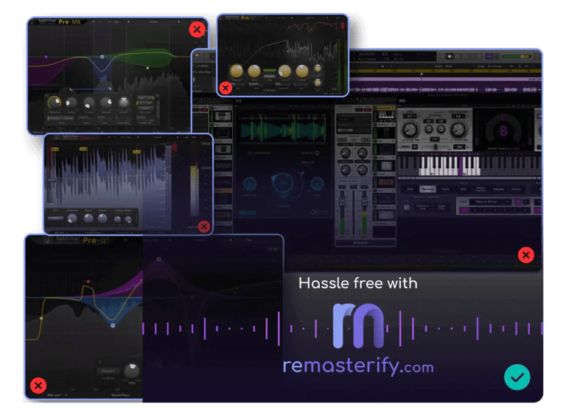Screen dimensions: 566x415
Task: Click the third large gold knob in Pro-C
Action: pyautogui.click(x=284, y=72)
